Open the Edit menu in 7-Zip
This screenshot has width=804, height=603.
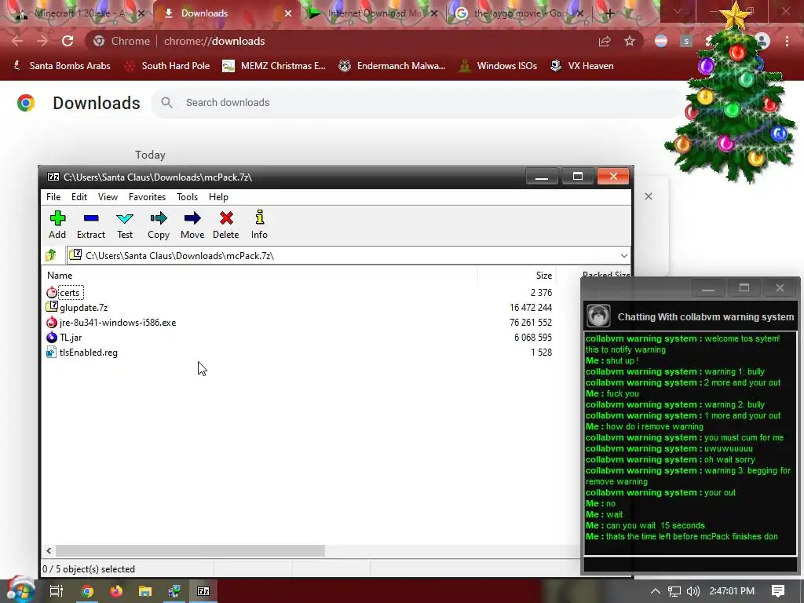79,197
